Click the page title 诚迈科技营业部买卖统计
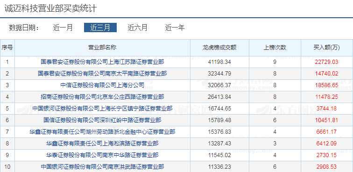This screenshot has width=353, height=172. point(50,8)
